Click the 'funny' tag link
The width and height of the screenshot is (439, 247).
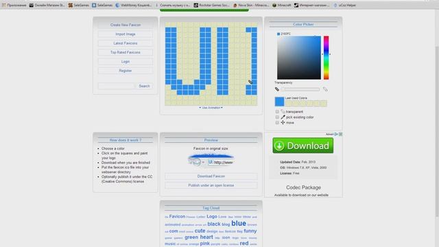click(250, 231)
